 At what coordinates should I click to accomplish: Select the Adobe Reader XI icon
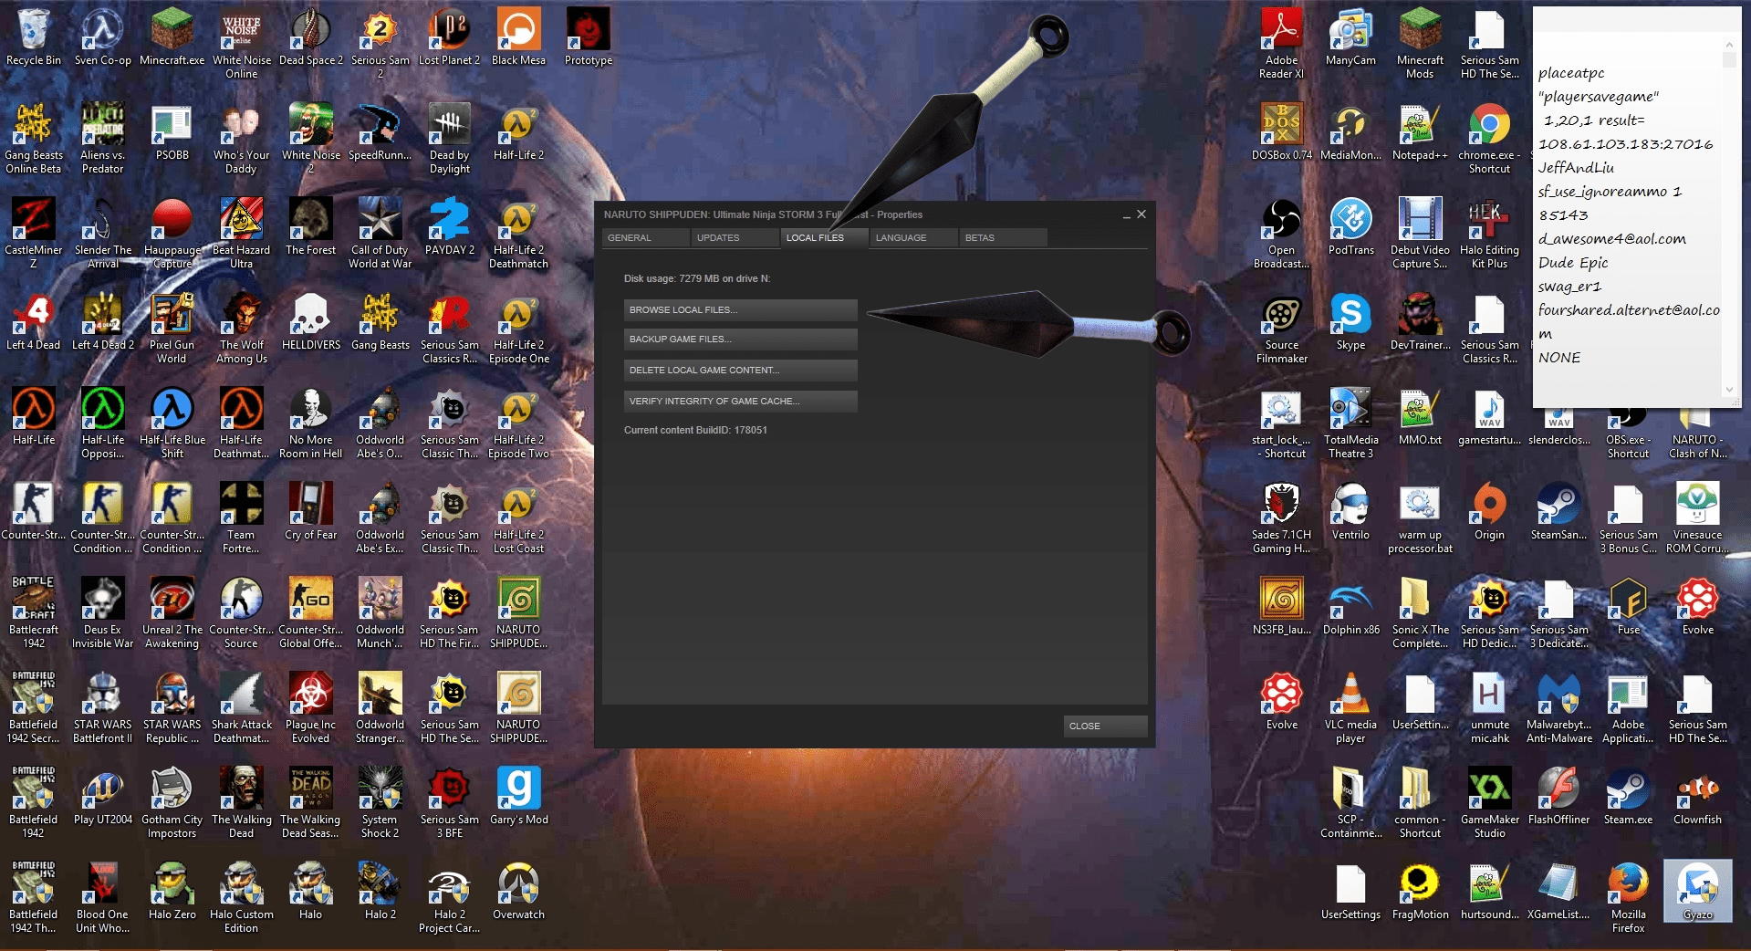click(1282, 43)
